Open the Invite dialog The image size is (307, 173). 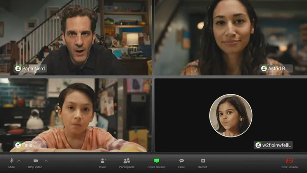[x=103, y=163]
